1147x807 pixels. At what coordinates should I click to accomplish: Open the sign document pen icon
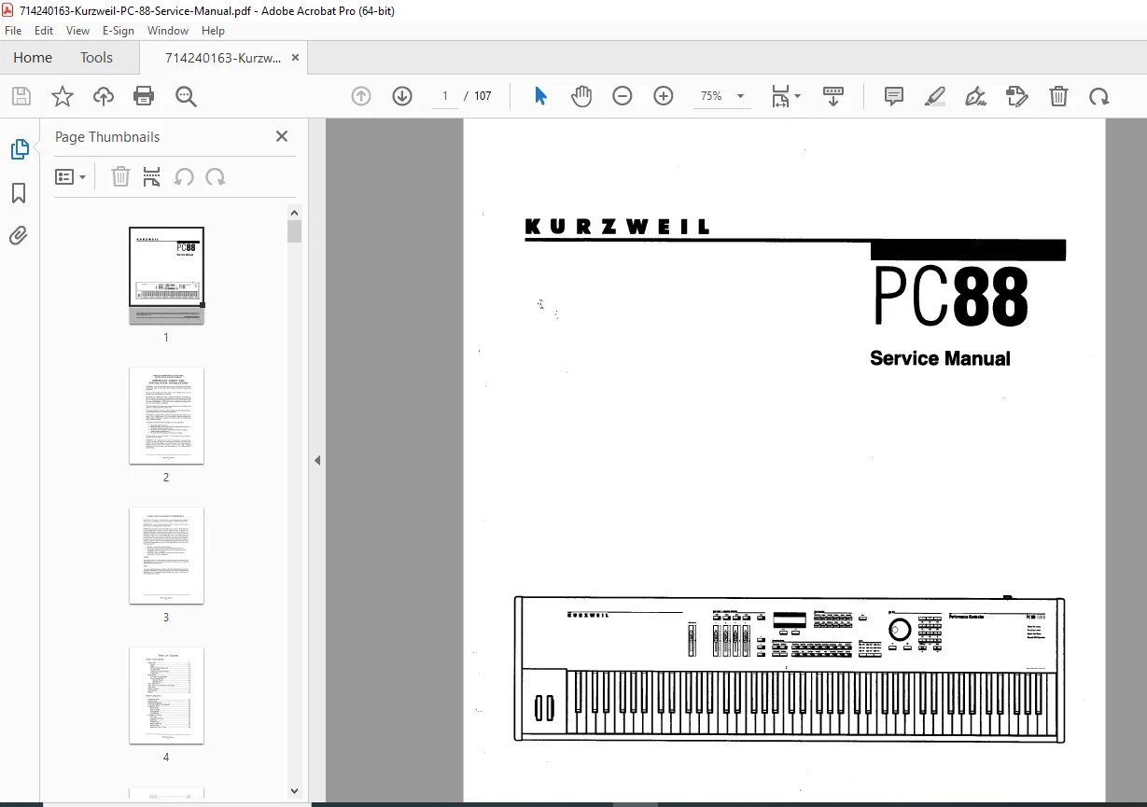click(x=976, y=96)
